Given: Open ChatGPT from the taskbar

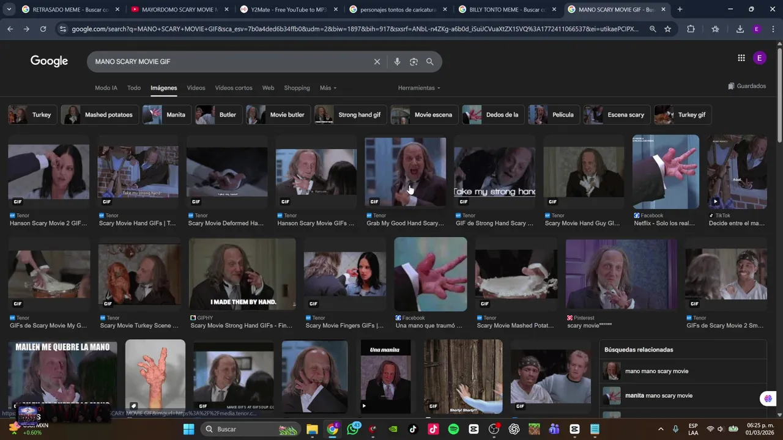Looking at the screenshot, I should pyautogui.click(x=514, y=429).
